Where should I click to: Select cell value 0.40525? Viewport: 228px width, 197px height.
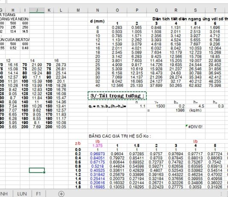coord(97,171)
